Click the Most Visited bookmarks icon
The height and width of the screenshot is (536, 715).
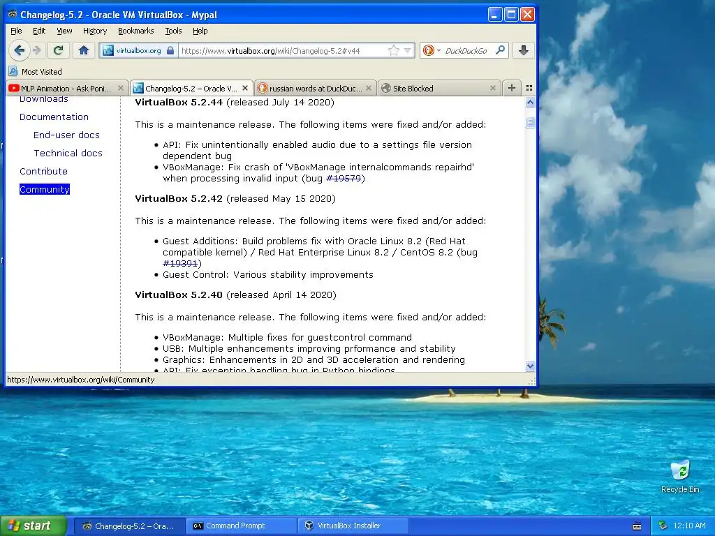[13, 72]
